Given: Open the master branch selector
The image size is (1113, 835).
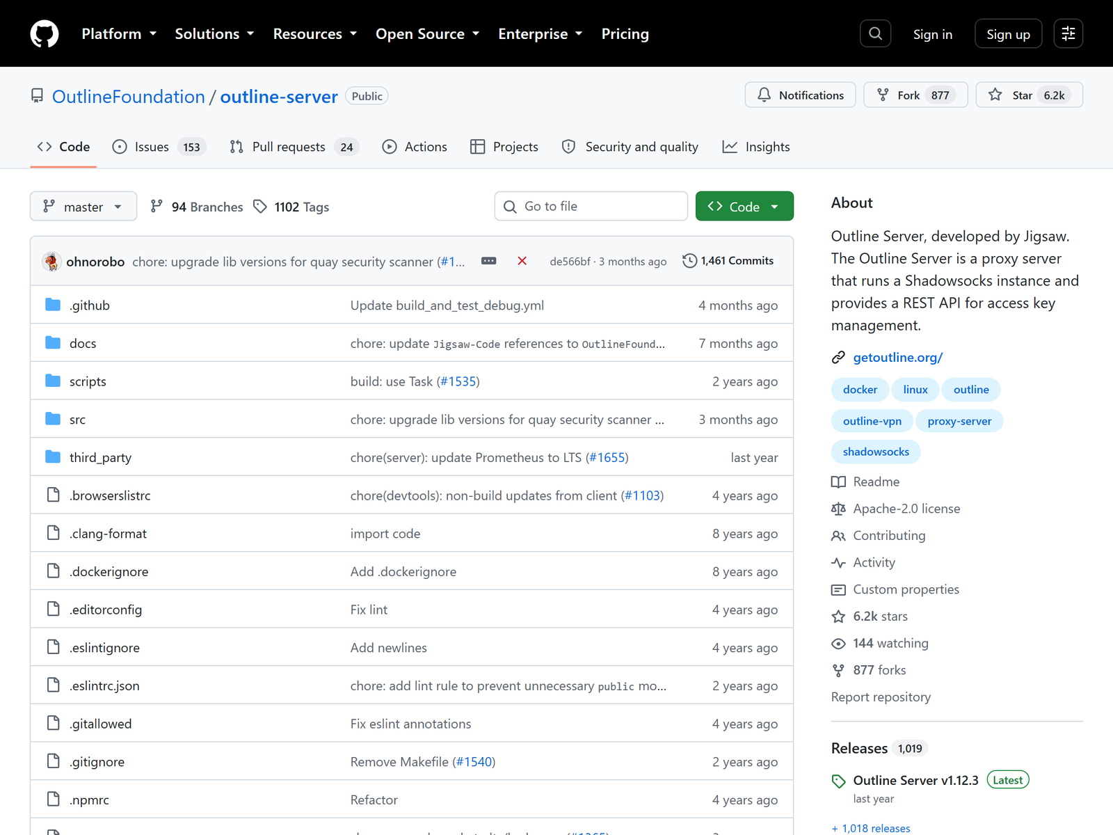Looking at the screenshot, I should (83, 207).
